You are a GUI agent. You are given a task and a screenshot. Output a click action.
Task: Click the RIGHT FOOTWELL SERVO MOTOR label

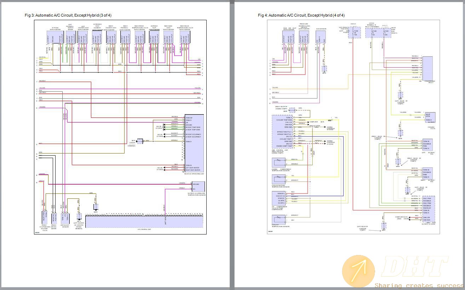[x=125, y=28]
